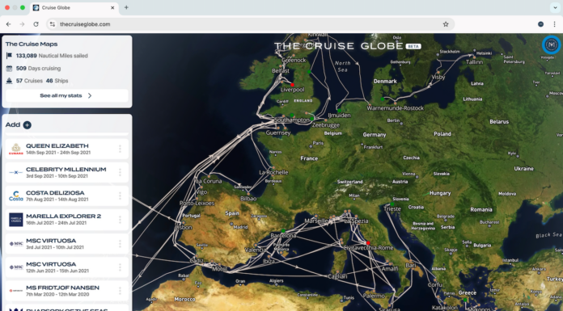Click the La Rochelle port label
Image resolution: width=563 pixels, height=311 pixels.
pos(273,172)
